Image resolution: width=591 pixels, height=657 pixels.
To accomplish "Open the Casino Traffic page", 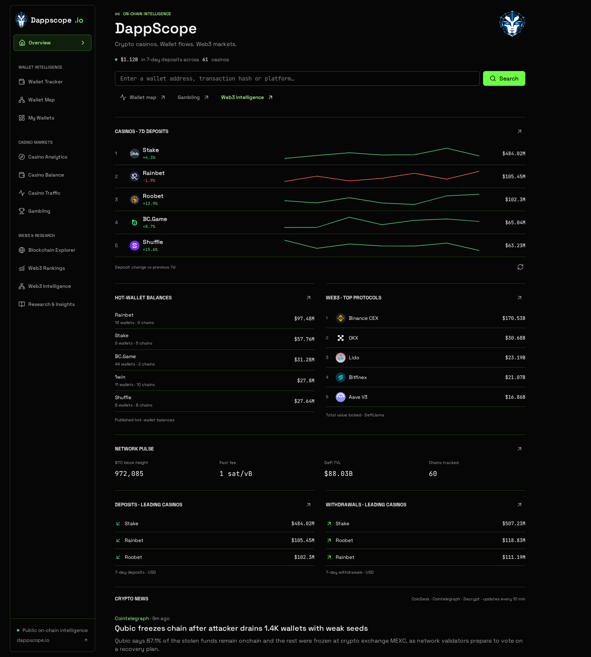I will point(53,193).
